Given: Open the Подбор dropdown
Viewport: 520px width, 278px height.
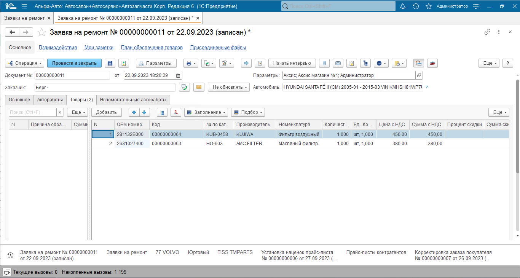Looking at the screenshot, I should [x=248, y=112].
